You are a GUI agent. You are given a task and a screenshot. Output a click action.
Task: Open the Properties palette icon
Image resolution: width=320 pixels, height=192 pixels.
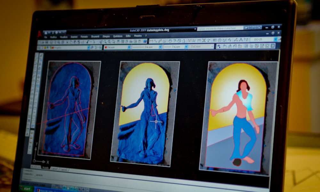[x=118, y=42]
